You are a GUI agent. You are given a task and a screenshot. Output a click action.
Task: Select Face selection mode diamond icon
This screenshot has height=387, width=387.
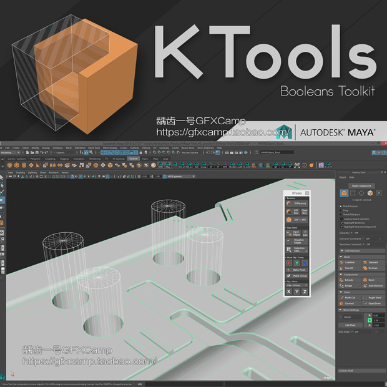pos(361,193)
